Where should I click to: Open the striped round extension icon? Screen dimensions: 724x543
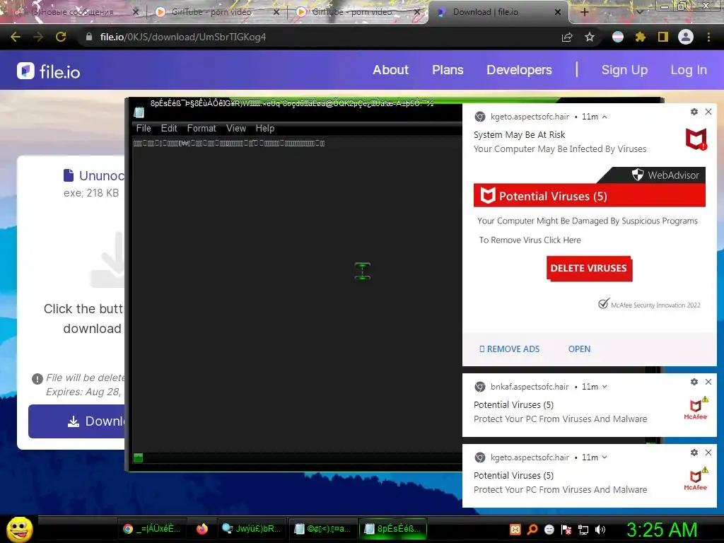pos(618,37)
